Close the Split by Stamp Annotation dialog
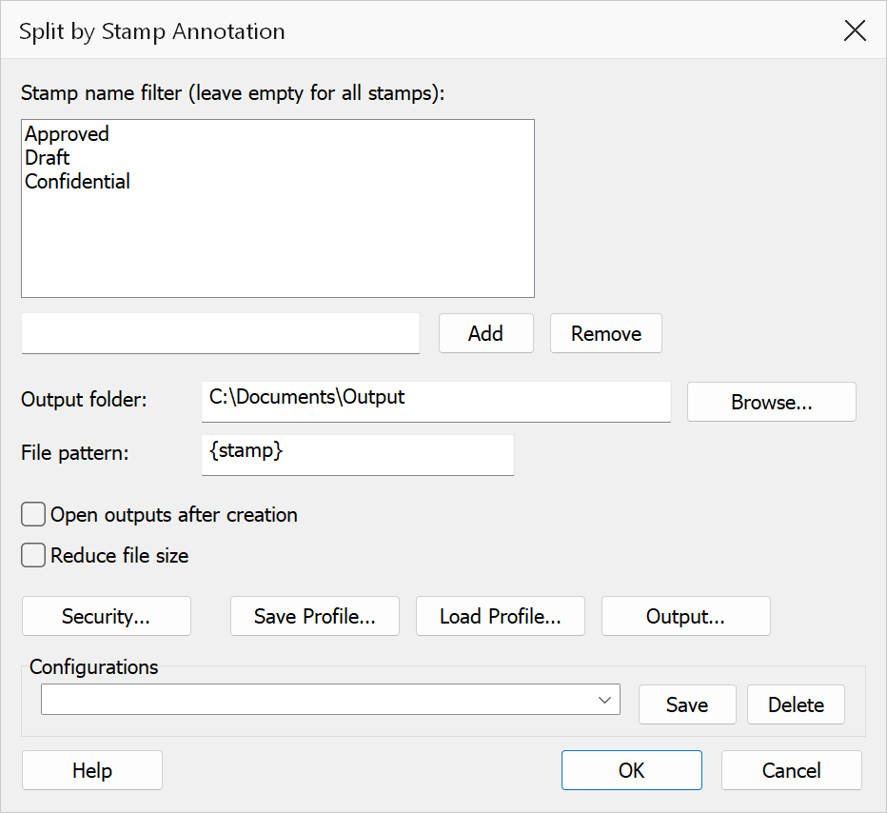The image size is (887, 813). pos(855,30)
